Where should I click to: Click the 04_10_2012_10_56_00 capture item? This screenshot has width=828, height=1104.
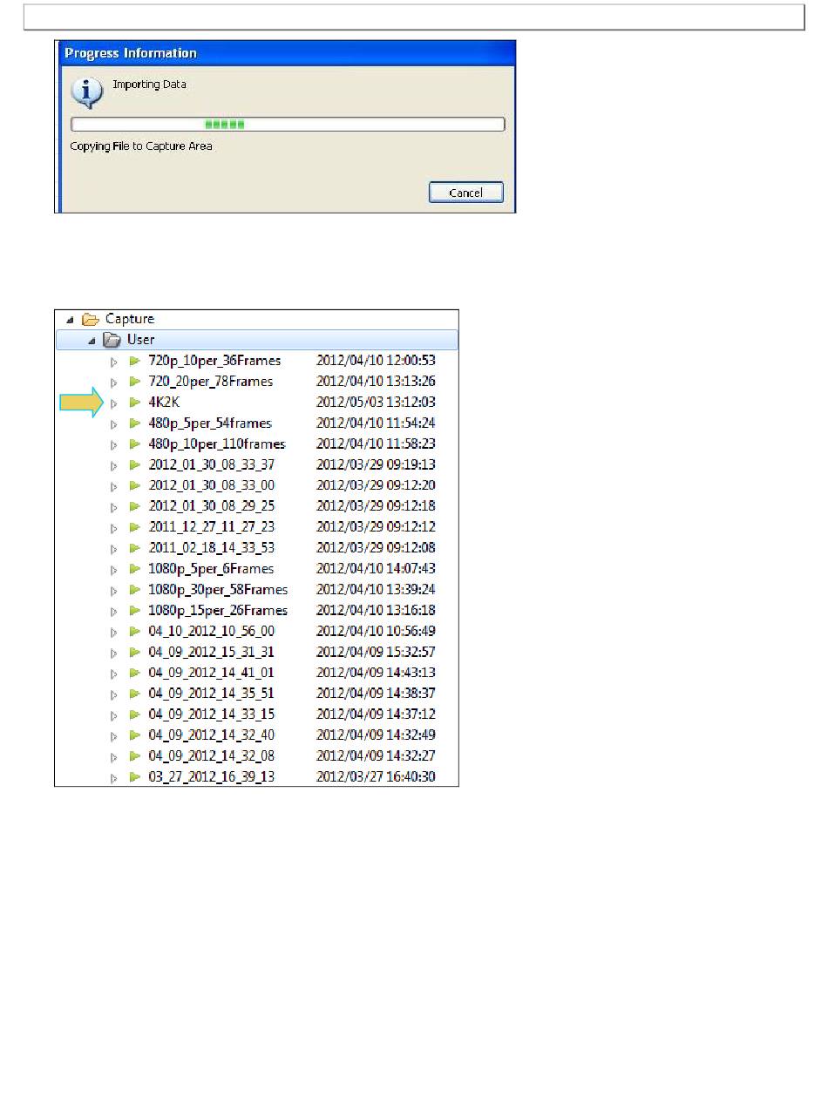point(212,632)
